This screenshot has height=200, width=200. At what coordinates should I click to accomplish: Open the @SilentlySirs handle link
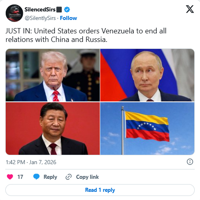click(x=40, y=18)
